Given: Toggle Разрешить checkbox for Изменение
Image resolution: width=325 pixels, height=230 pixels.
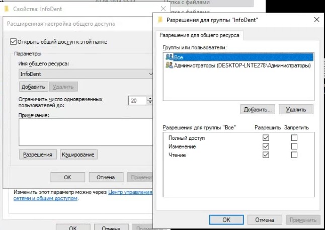Looking at the screenshot, I should pyautogui.click(x=266, y=146).
